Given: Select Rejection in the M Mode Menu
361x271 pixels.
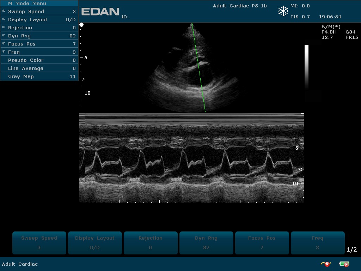Looking at the screenshot, I should (x=39, y=28).
